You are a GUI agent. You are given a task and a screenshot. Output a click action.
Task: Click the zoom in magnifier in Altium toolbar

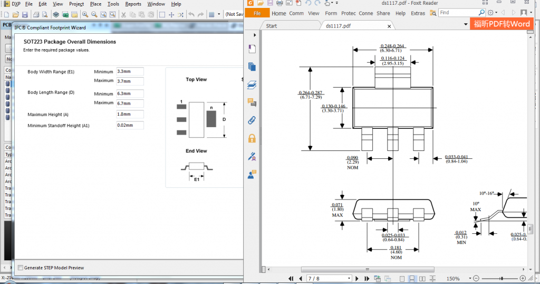click(x=85, y=15)
